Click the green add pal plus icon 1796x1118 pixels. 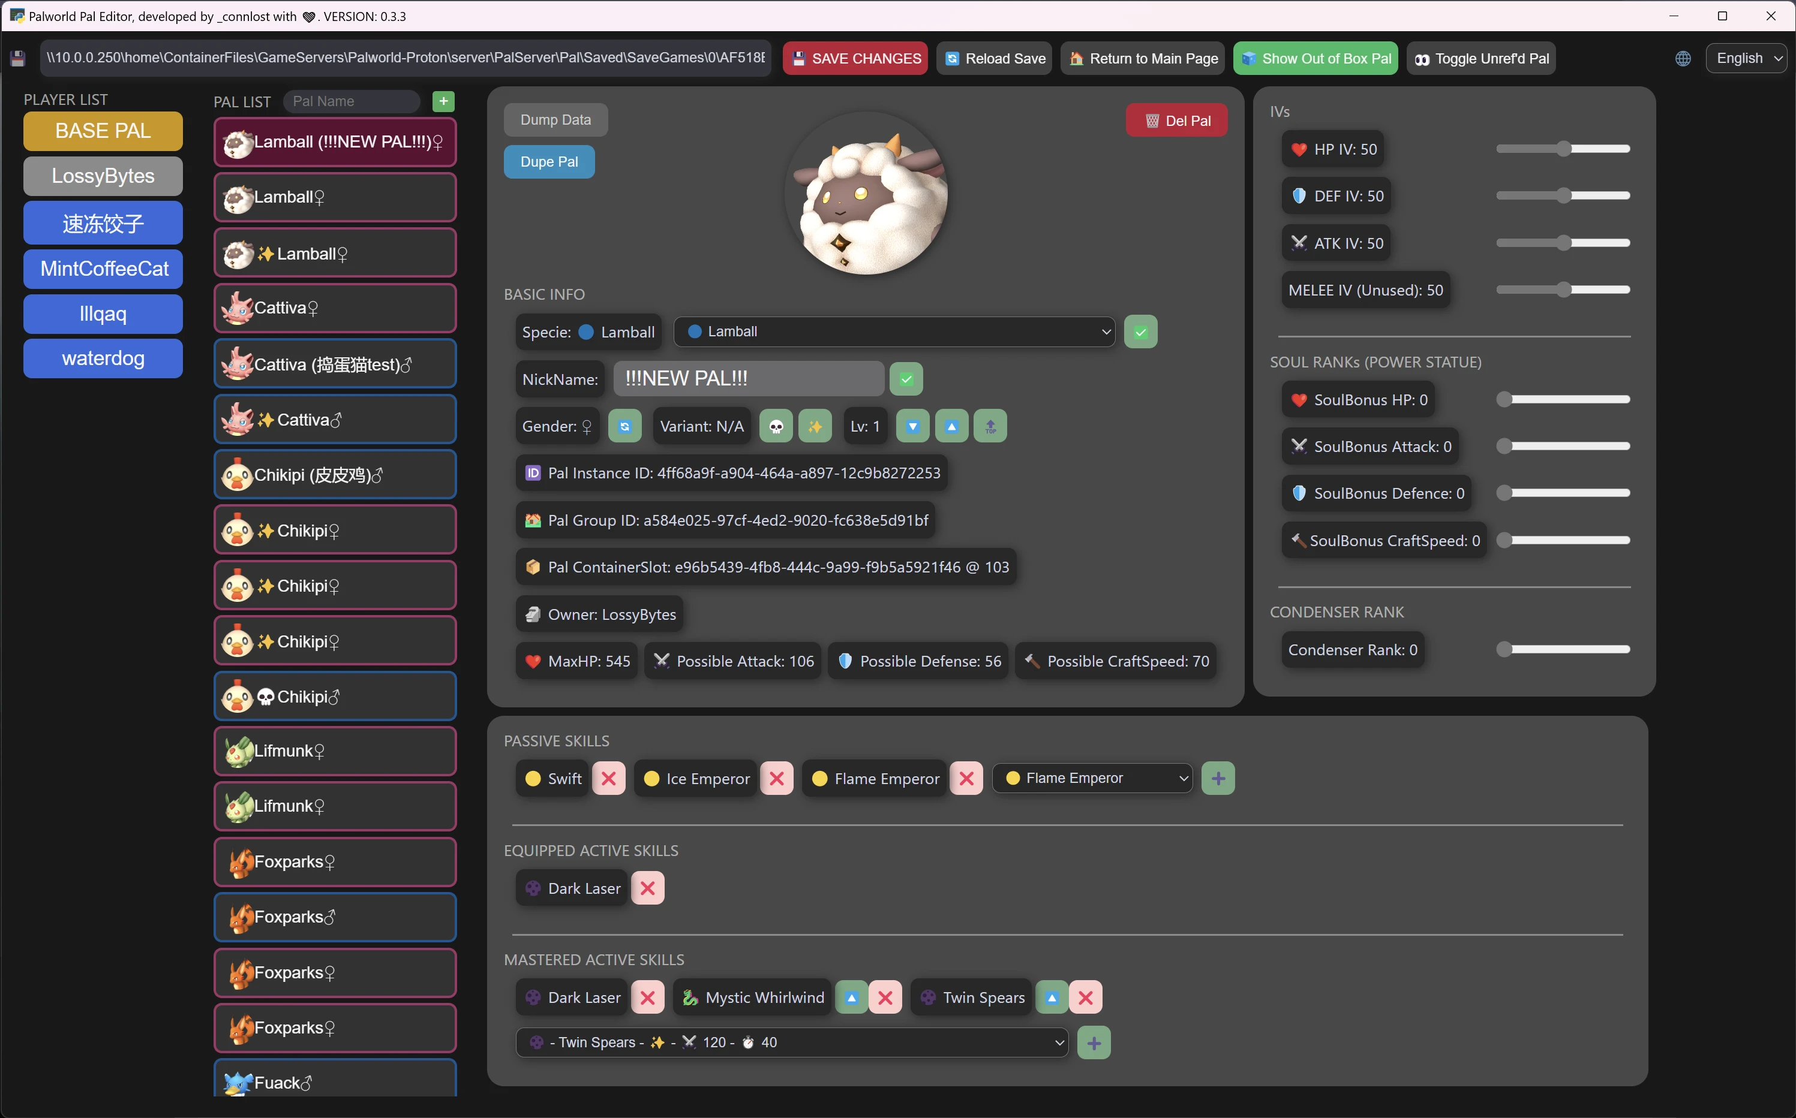coord(443,101)
